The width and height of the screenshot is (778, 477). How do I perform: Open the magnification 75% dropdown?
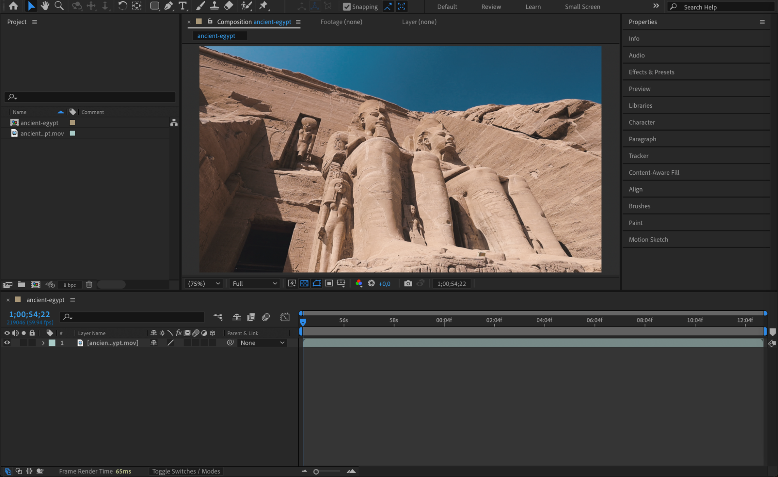(204, 284)
